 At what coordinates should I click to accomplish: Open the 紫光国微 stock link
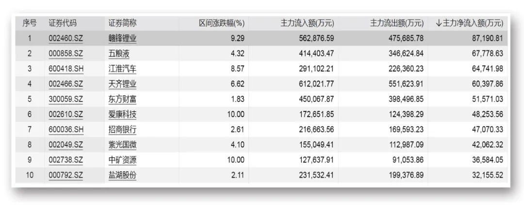coord(122,145)
